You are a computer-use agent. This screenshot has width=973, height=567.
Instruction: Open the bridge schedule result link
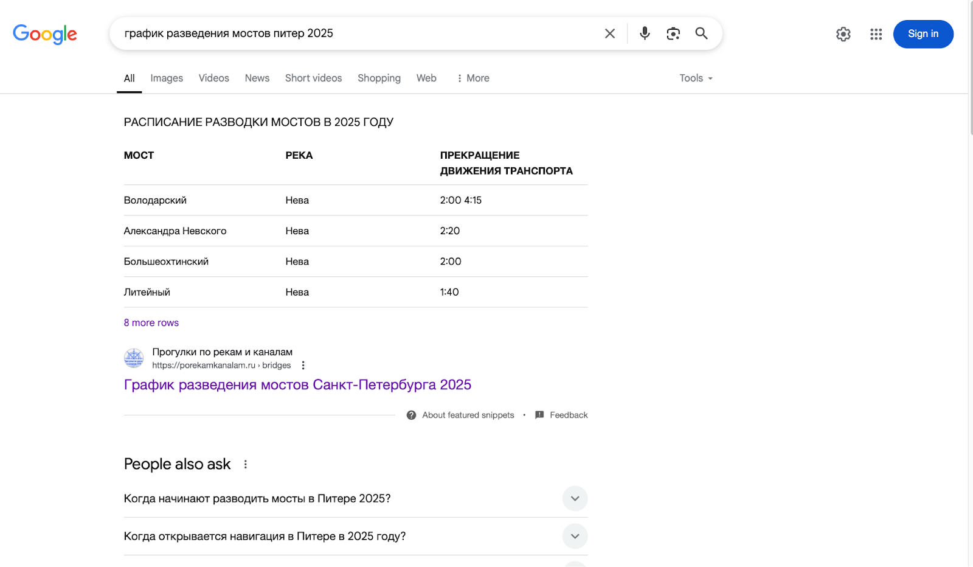[297, 384]
